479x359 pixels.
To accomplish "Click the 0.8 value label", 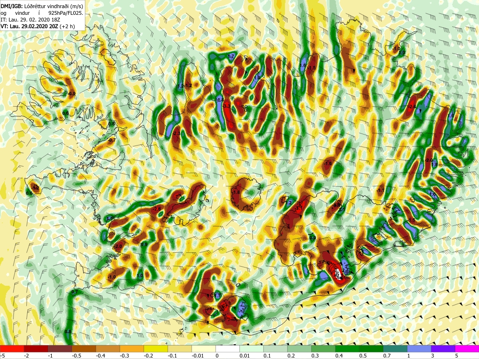I will click(68, 332).
